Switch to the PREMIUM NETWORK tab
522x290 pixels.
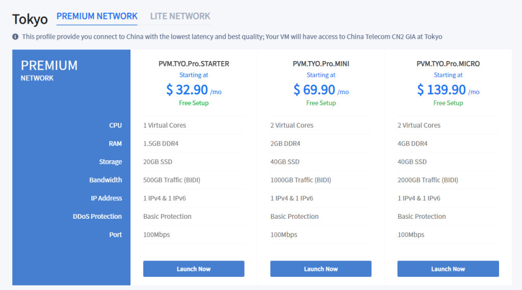[x=97, y=16]
